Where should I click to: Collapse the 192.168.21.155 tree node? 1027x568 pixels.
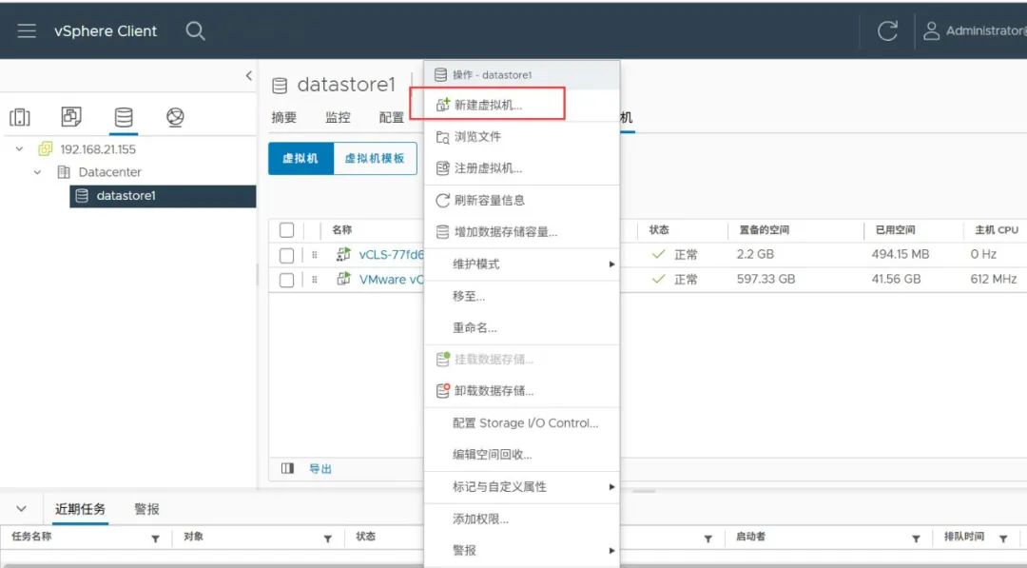(x=20, y=148)
